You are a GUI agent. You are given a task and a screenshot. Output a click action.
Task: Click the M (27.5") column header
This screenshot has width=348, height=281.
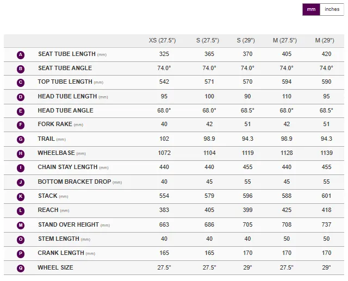tap(285, 40)
